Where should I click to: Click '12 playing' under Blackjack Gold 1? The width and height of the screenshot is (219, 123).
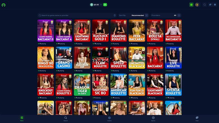98,44
